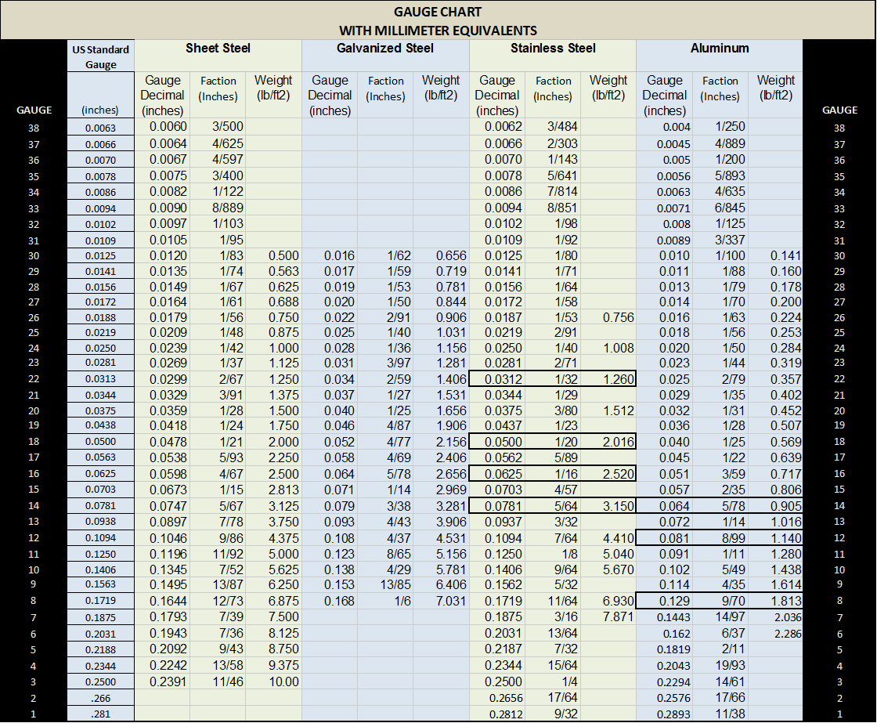Select the highlighted 0.0312 stainless cell
This screenshot has width=877, height=723.
(497, 379)
